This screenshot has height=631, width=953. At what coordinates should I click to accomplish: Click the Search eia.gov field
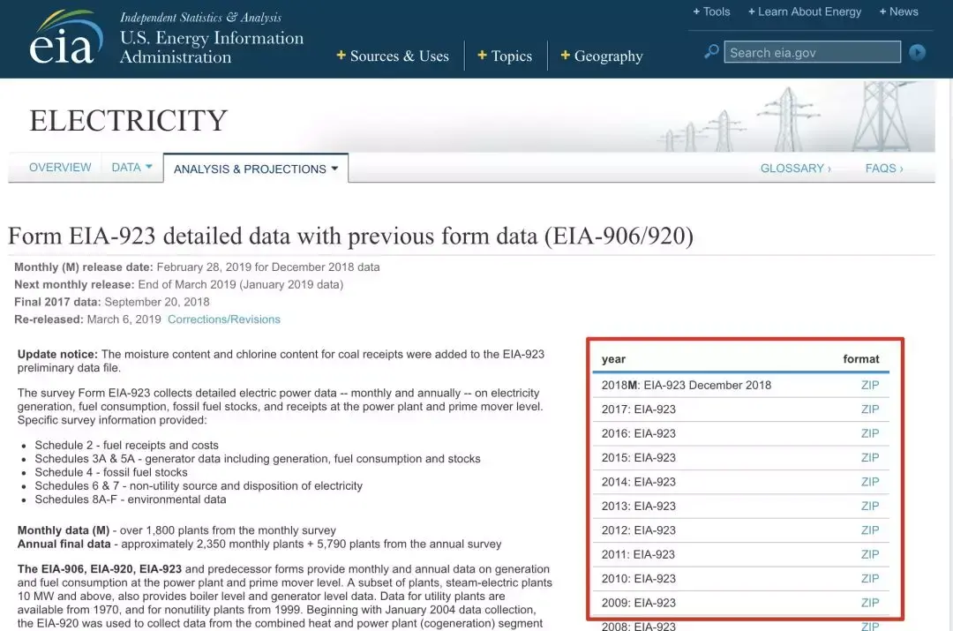[x=812, y=52]
